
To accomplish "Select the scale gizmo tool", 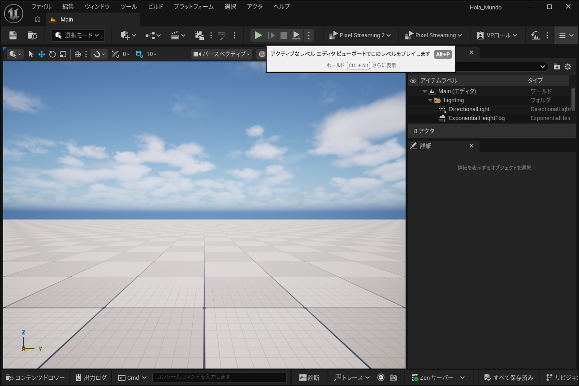I will click(x=63, y=54).
